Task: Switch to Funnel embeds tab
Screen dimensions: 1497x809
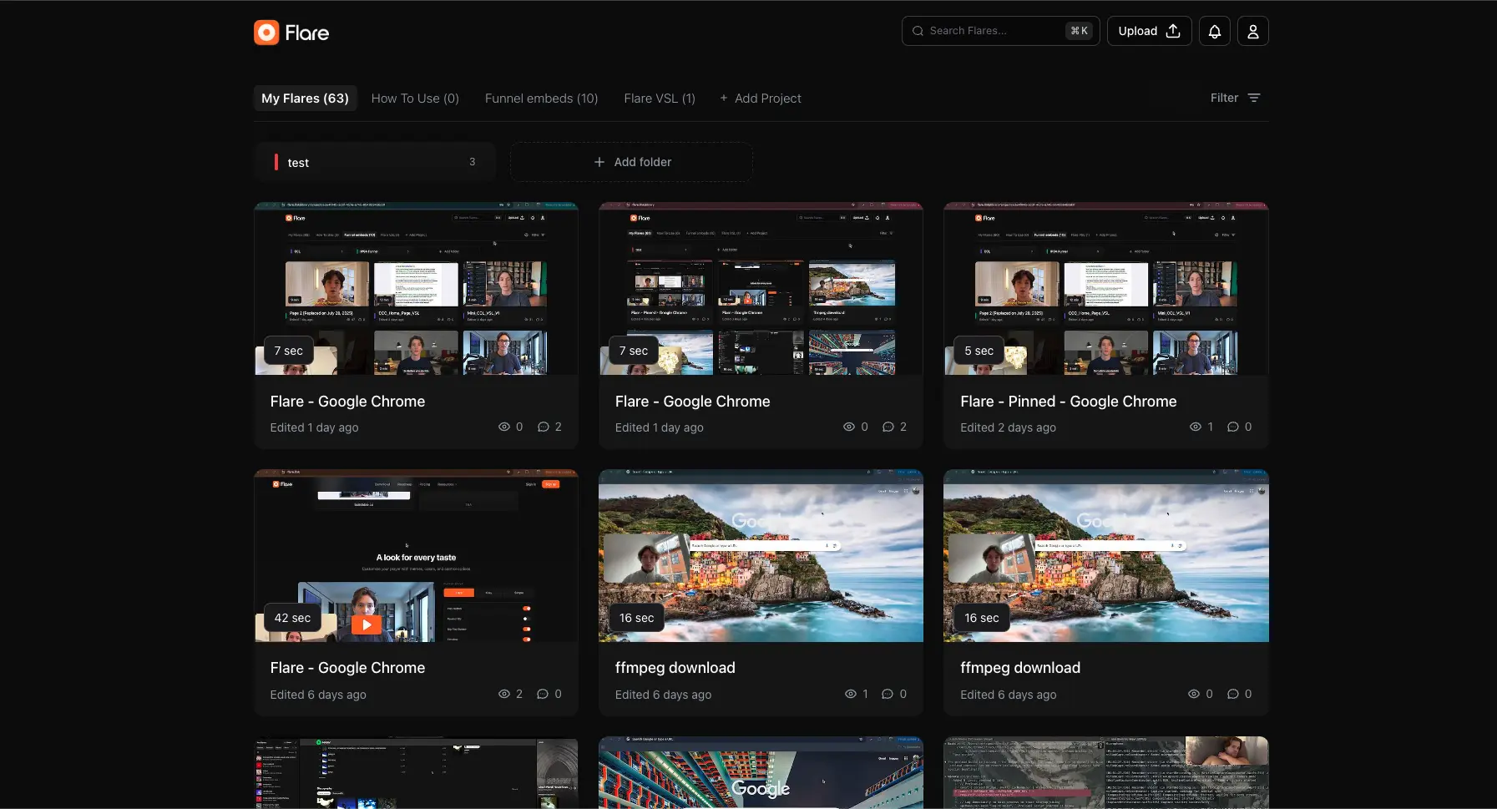Action: (541, 99)
